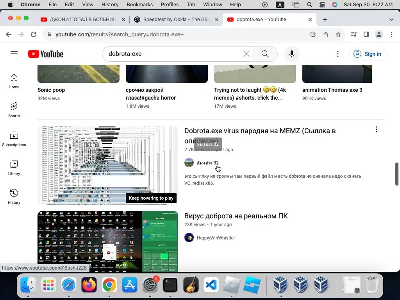400x300 pixels.
Task: Open Subscriptions in the sidebar
Action: pos(14,139)
